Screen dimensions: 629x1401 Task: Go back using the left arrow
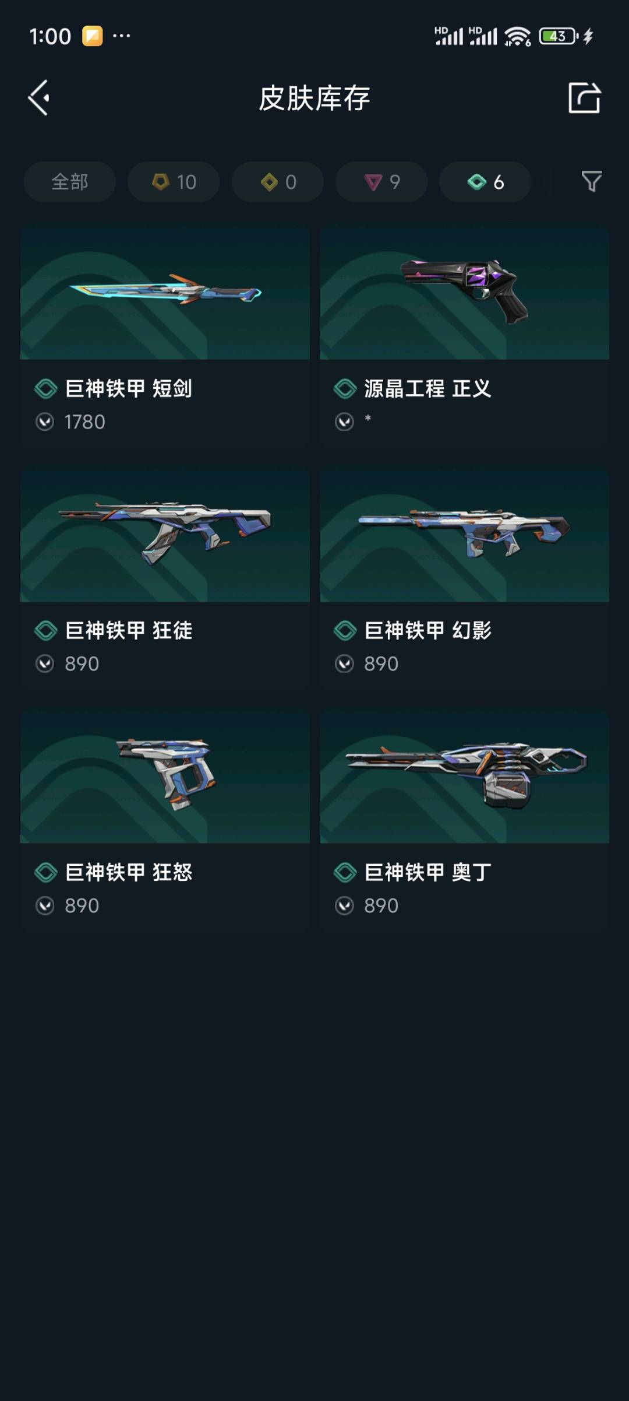(39, 98)
